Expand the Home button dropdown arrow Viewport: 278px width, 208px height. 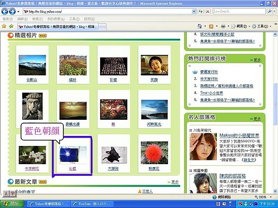[205, 26]
